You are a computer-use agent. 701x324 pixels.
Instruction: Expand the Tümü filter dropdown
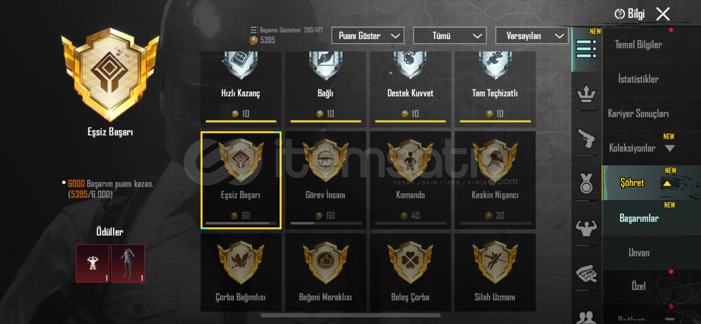point(450,36)
